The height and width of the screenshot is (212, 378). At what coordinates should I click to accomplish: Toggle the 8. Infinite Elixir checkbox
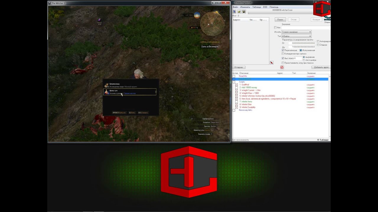pos(236,105)
